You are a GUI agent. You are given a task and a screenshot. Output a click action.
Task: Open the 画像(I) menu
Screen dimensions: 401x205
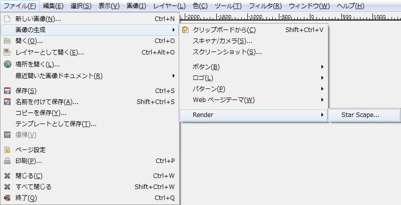tap(136, 5)
